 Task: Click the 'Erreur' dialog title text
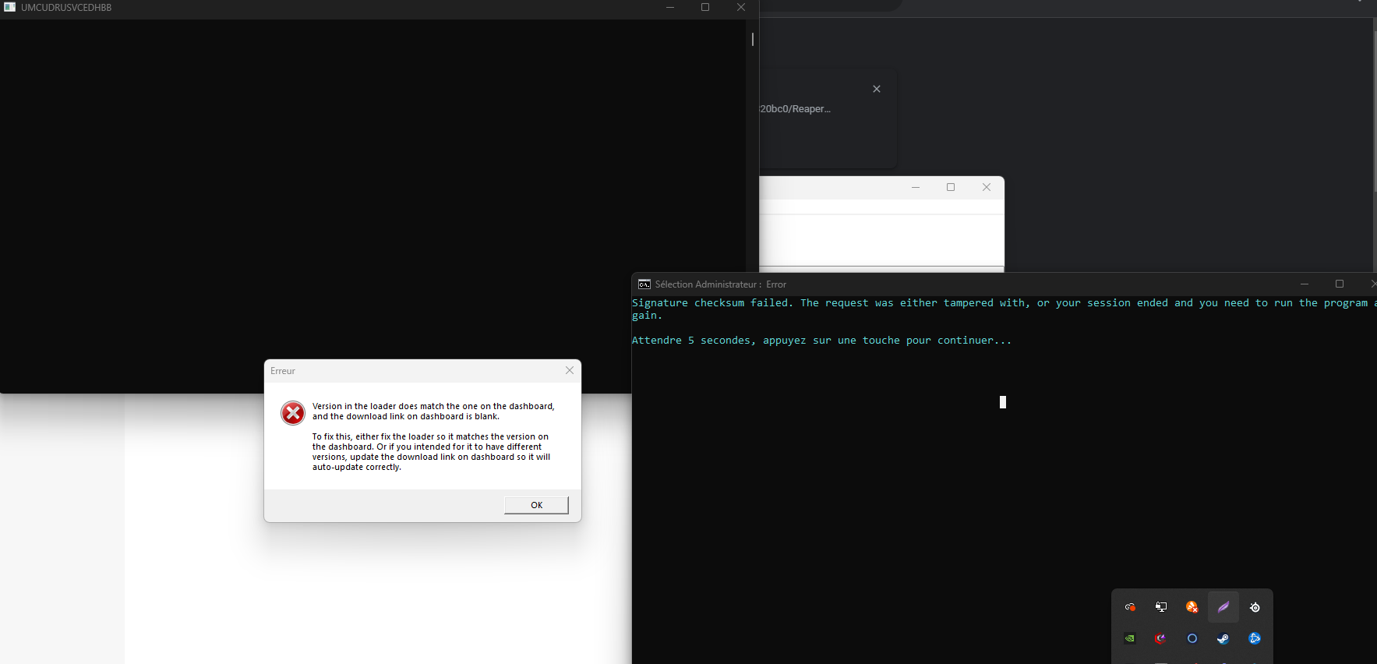(283, 371)
